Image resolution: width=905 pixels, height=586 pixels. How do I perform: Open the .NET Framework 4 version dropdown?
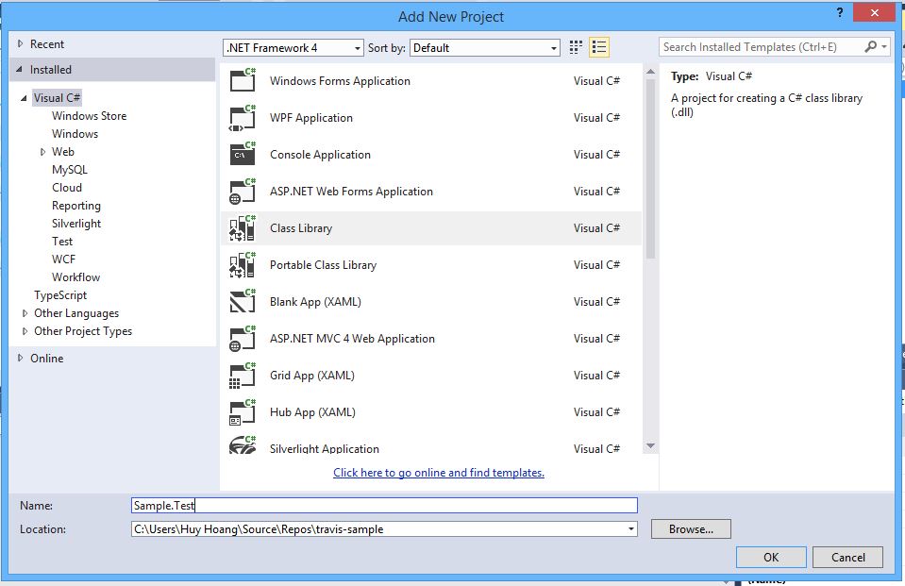click(x=293, y=47)
